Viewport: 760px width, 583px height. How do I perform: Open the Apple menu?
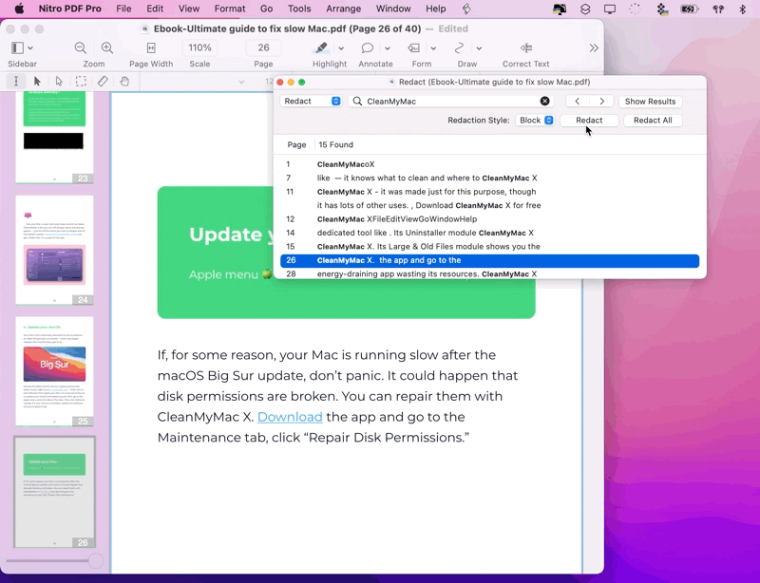point(19,9)
